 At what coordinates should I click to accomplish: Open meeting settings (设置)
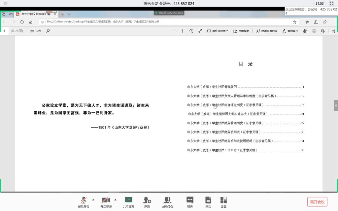[x=223, y=202]
